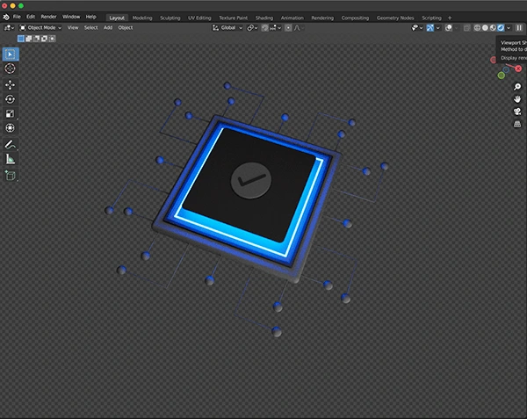527x419 pixels.
Task: Toggle the camera view icon
Action: pos(517,112)
